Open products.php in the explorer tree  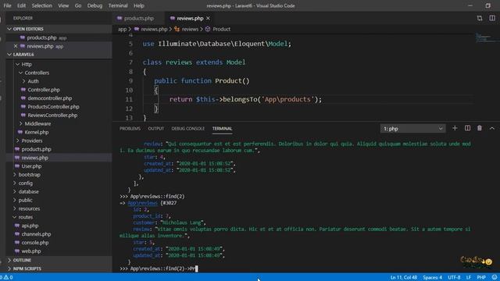36,149
